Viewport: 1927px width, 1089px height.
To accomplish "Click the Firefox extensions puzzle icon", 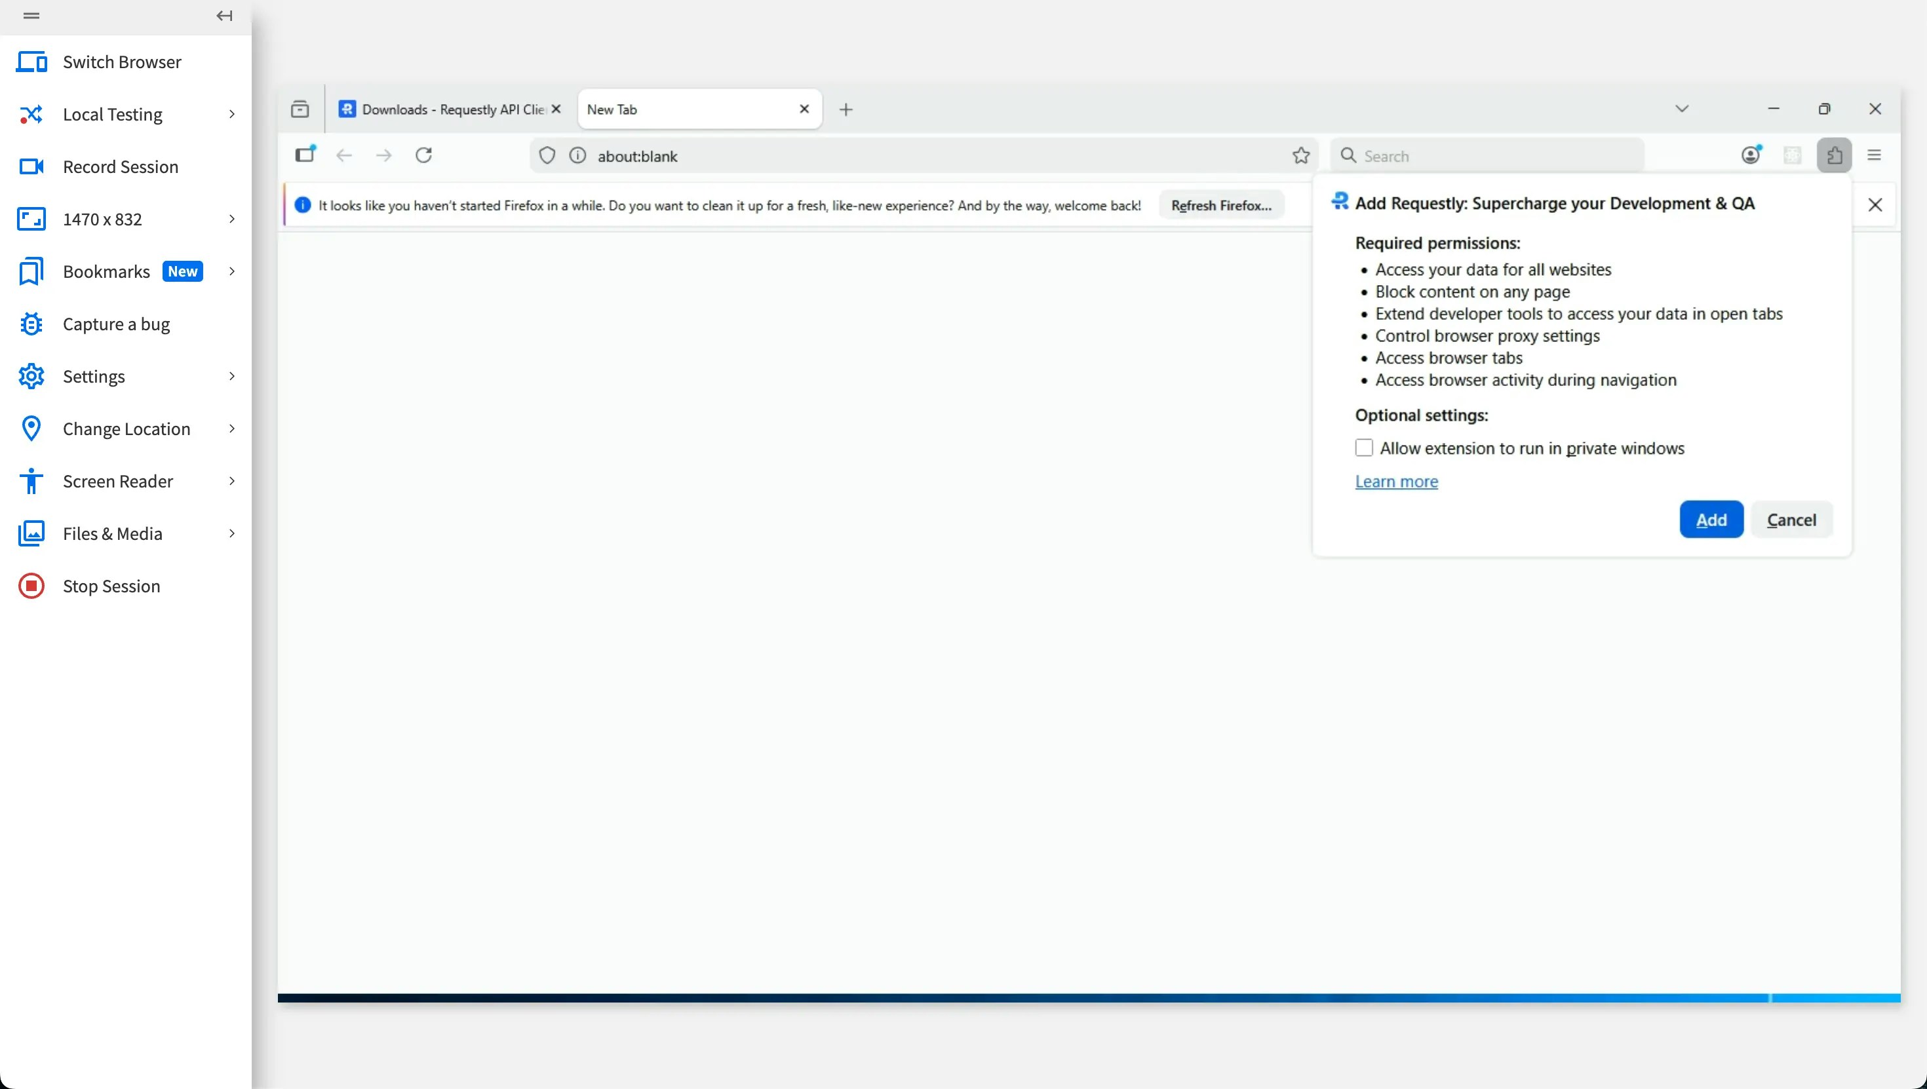I will (x=1833, y=155).
